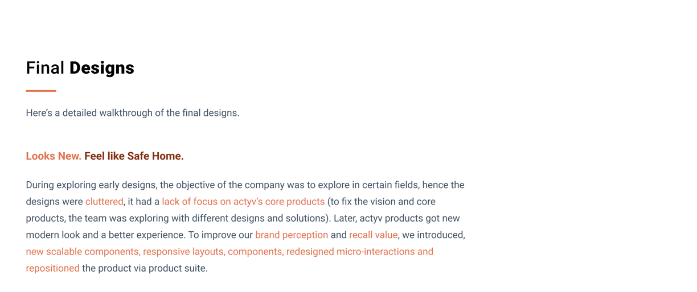Click the orange "recall value" phrase
Image resolution: width=697 pixels, height=292 pixels.
pos(373,235)
